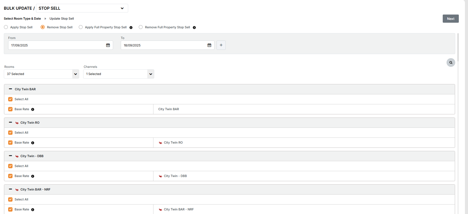Click the Next button
This screenshot has width=468, height=214.
click(x=450, y=19)
